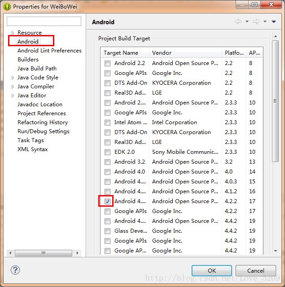Open XML Syntax page
Image resolution: width=285 pixels, height=287 pixels.
33,149
